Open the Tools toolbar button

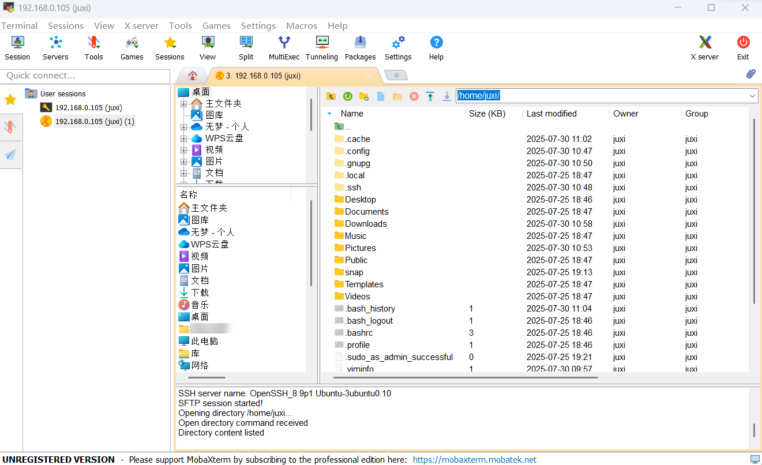[93, 48]
